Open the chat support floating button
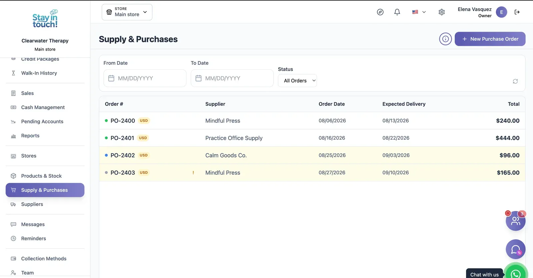Image resolution: width=533 pixels, height=278 pixels. (x=516, y=249)
